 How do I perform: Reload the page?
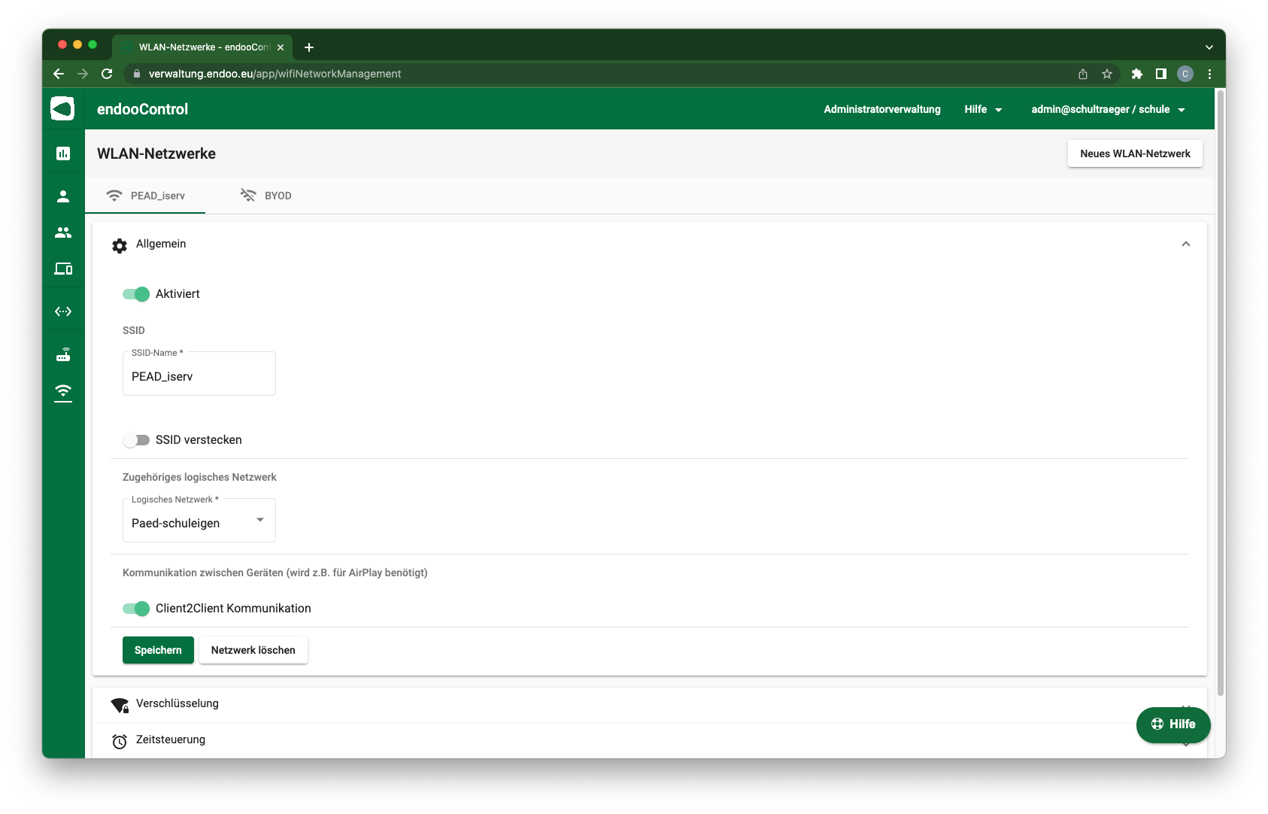[107, 74]
